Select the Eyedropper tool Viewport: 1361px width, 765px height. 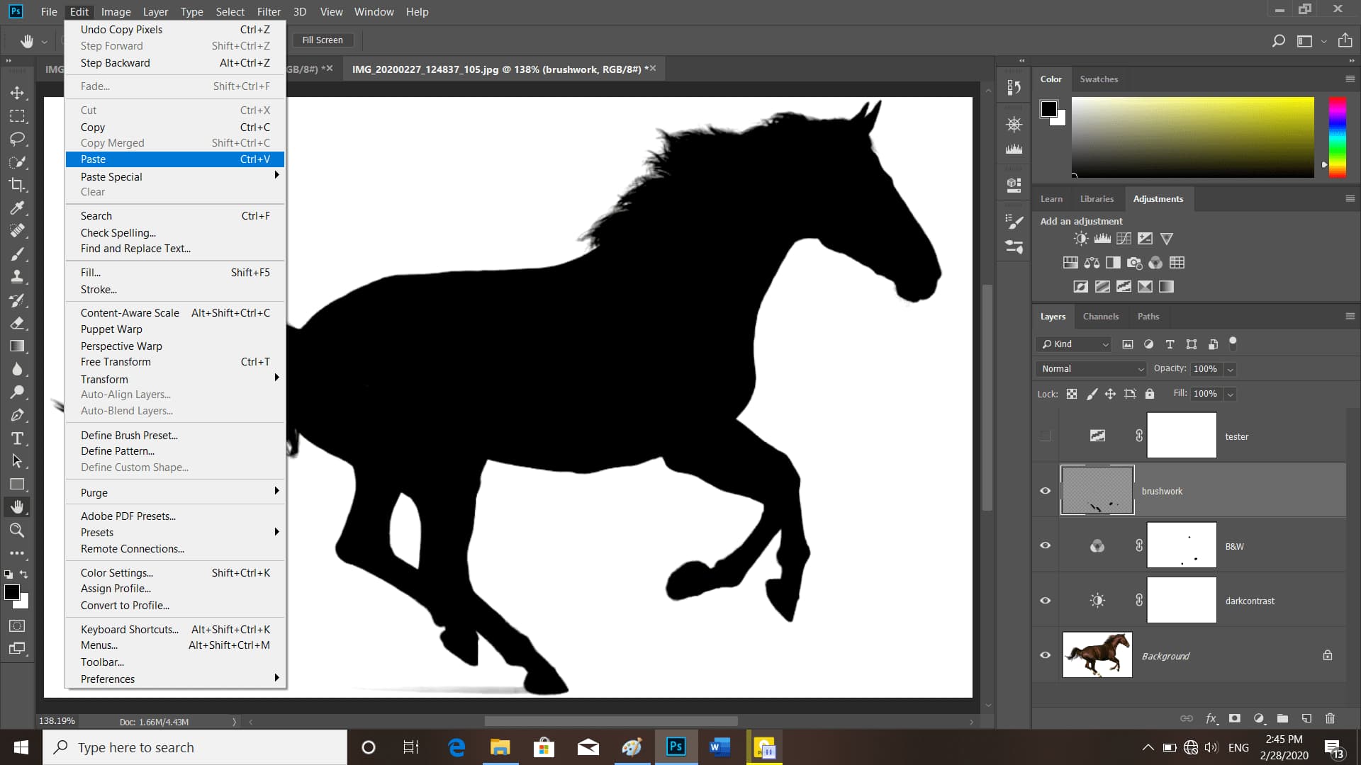click(17, 208)
